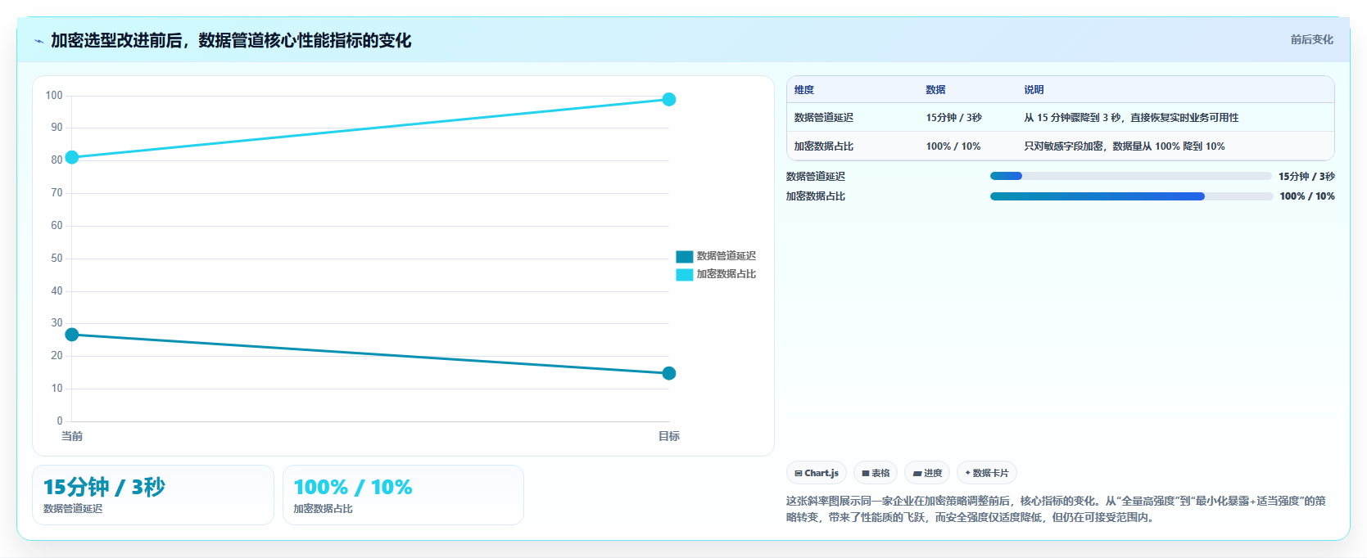
Task: Click the 数据 column header
Action: click(x=935, y=90)
